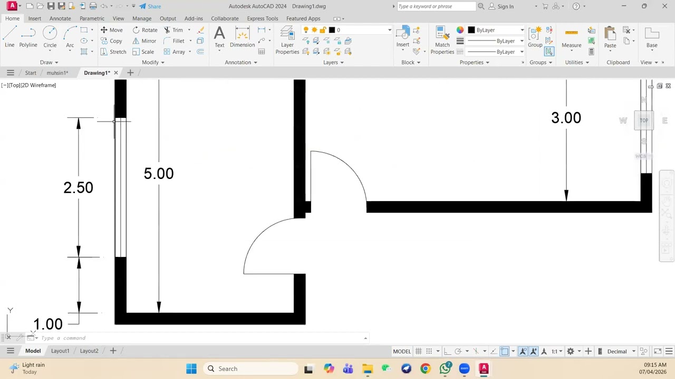Viewport: 675px width, 379px height.
Task: Toggle auto-scale annotations in status bar
Action: pos(534,351)
